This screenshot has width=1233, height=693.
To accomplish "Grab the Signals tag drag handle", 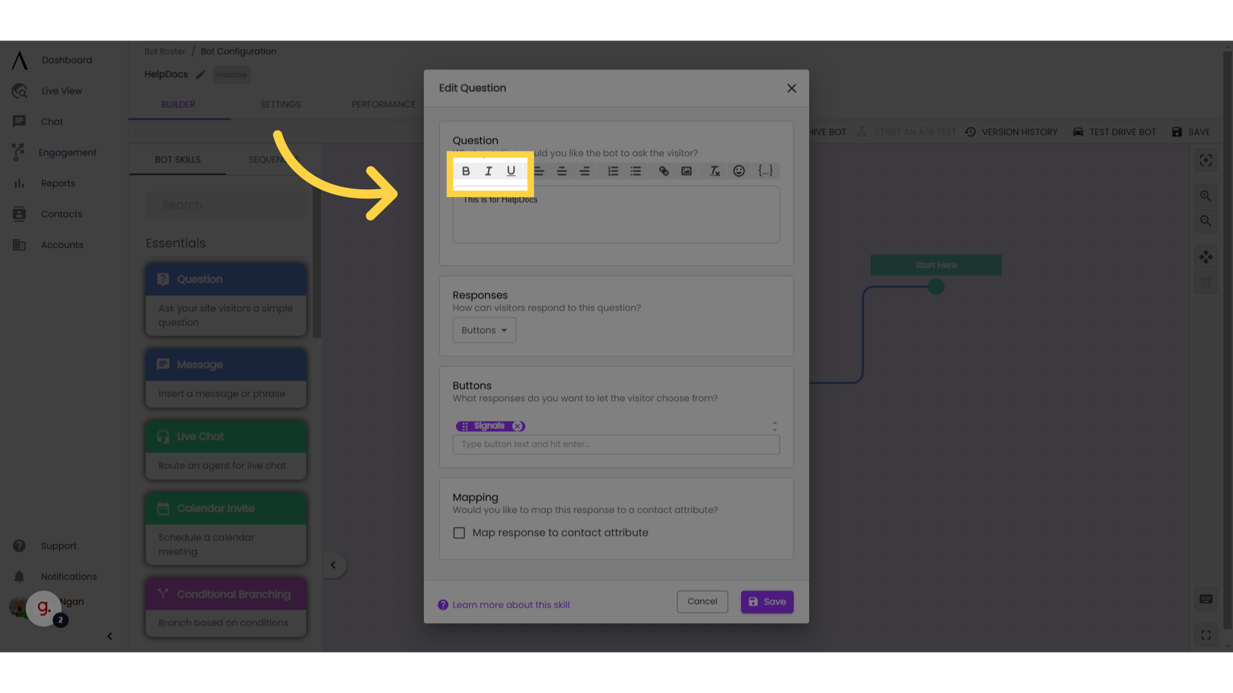I will tap(465, 426).
